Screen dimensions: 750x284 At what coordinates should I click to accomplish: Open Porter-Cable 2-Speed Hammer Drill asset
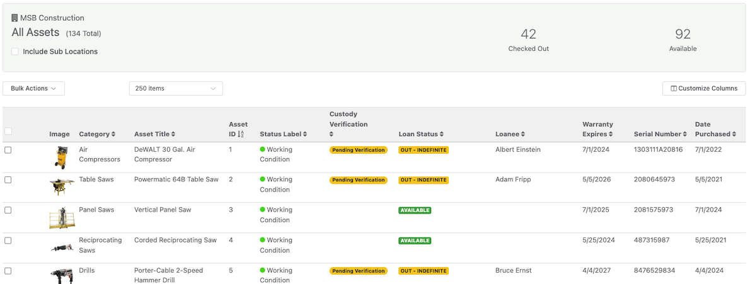(x=168, y=275)
